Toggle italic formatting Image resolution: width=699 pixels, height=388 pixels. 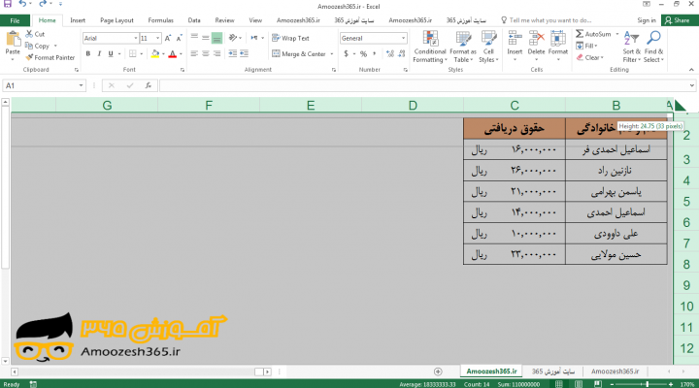(99, 54)
